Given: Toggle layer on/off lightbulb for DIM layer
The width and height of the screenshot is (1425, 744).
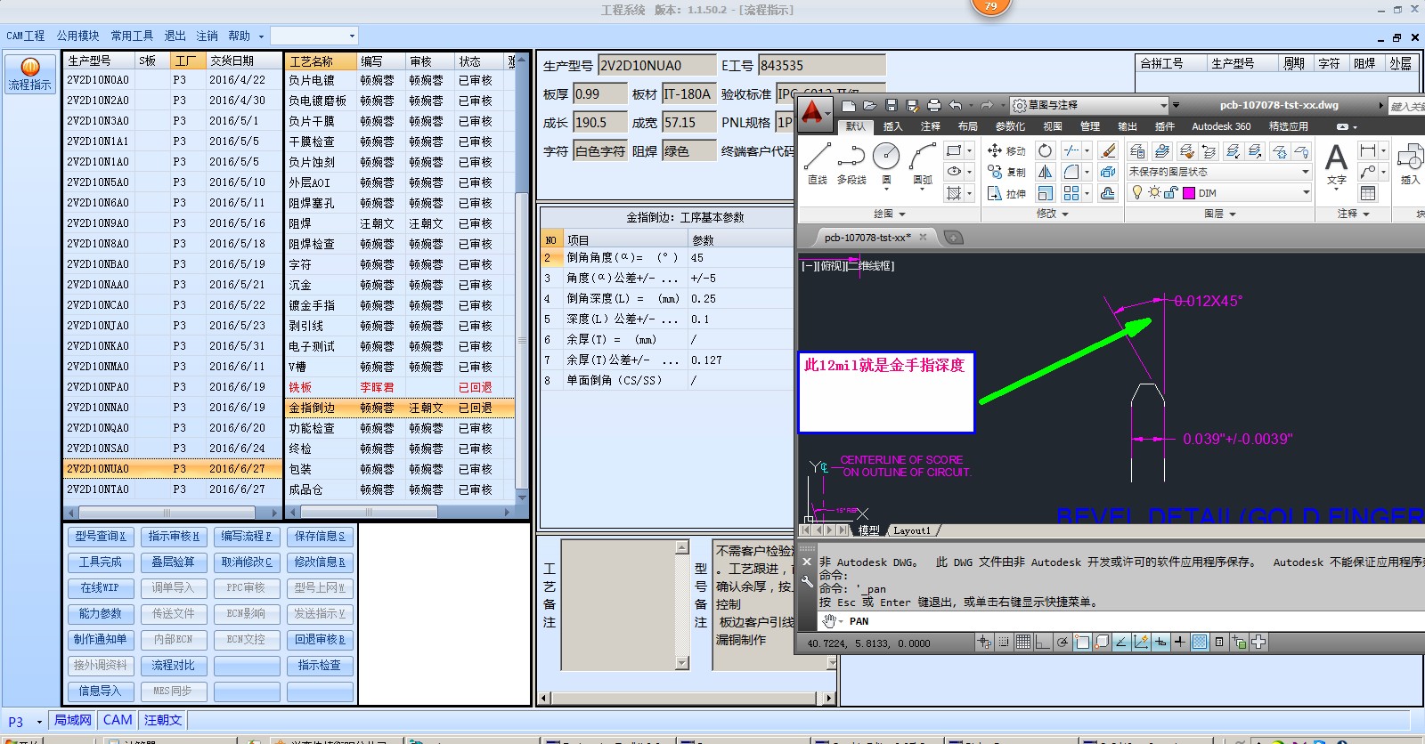Looking at the screenshot, I should tap(1137, 193).
